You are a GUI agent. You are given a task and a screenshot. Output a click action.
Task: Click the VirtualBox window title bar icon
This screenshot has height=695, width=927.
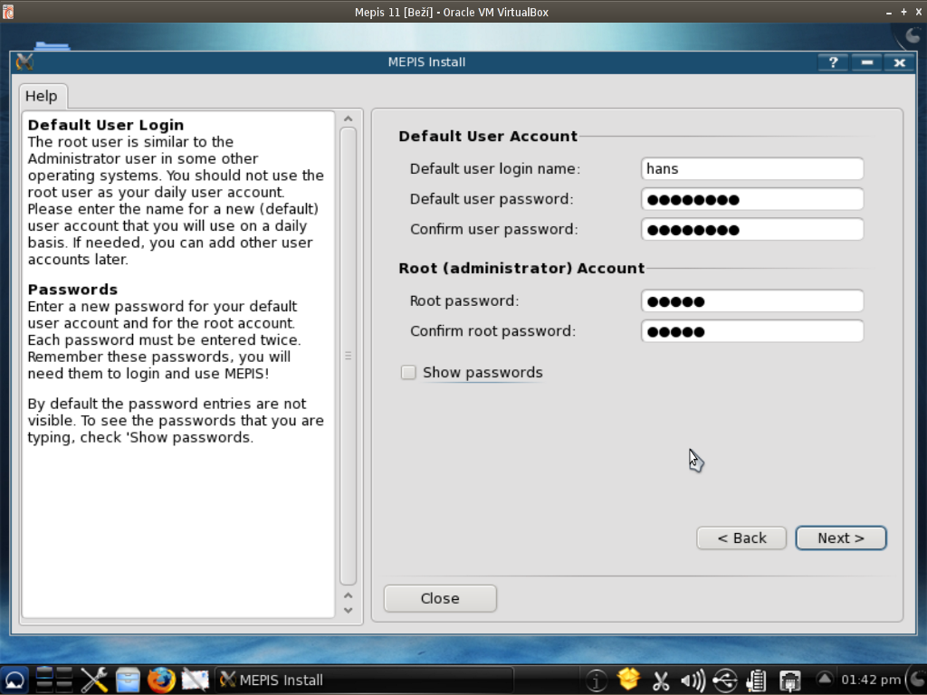click(x=7, y=12)
